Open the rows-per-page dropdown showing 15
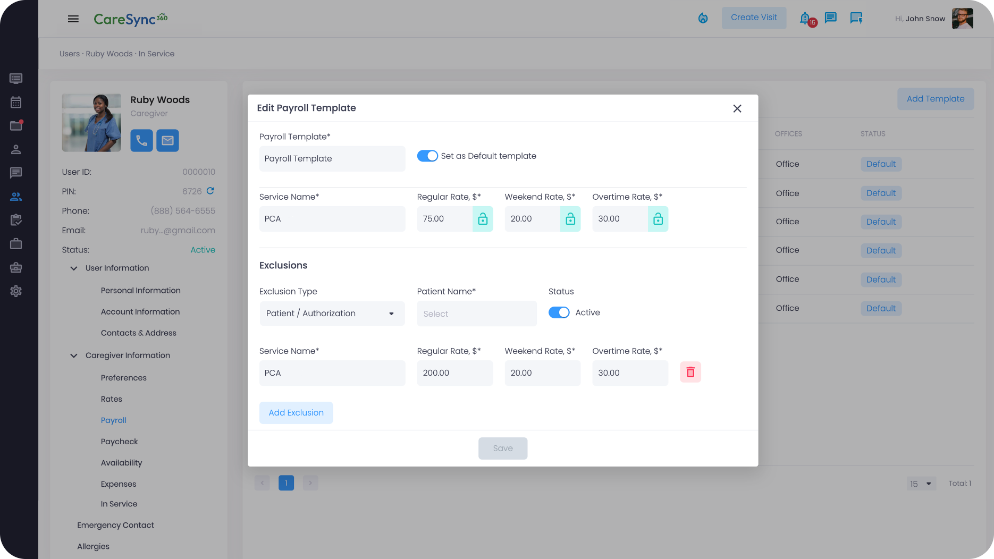Screen dimensions: 994x559 coord(921,484)
